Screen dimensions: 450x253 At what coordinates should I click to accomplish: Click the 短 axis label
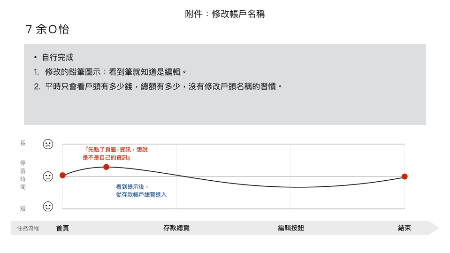(x=23, y=208)
